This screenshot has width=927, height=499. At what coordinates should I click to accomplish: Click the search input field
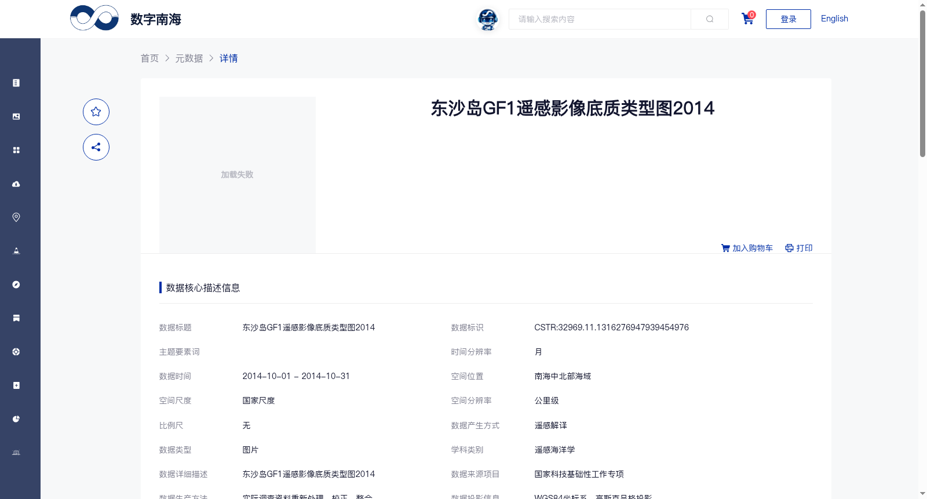pyautogui.click(x=600, y=19)
